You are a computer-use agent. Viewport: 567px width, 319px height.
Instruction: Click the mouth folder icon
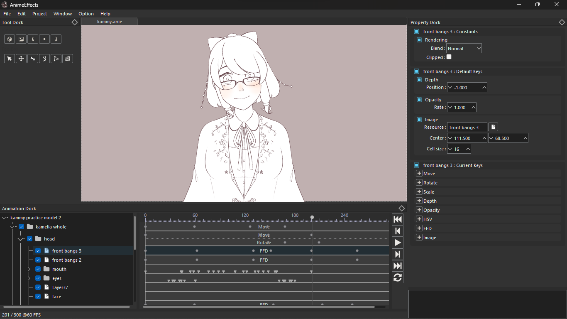tap(46, 269)
